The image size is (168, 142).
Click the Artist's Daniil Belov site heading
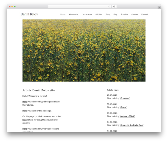(x=39, y=90)
